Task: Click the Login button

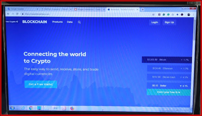Action: point(155,22)
